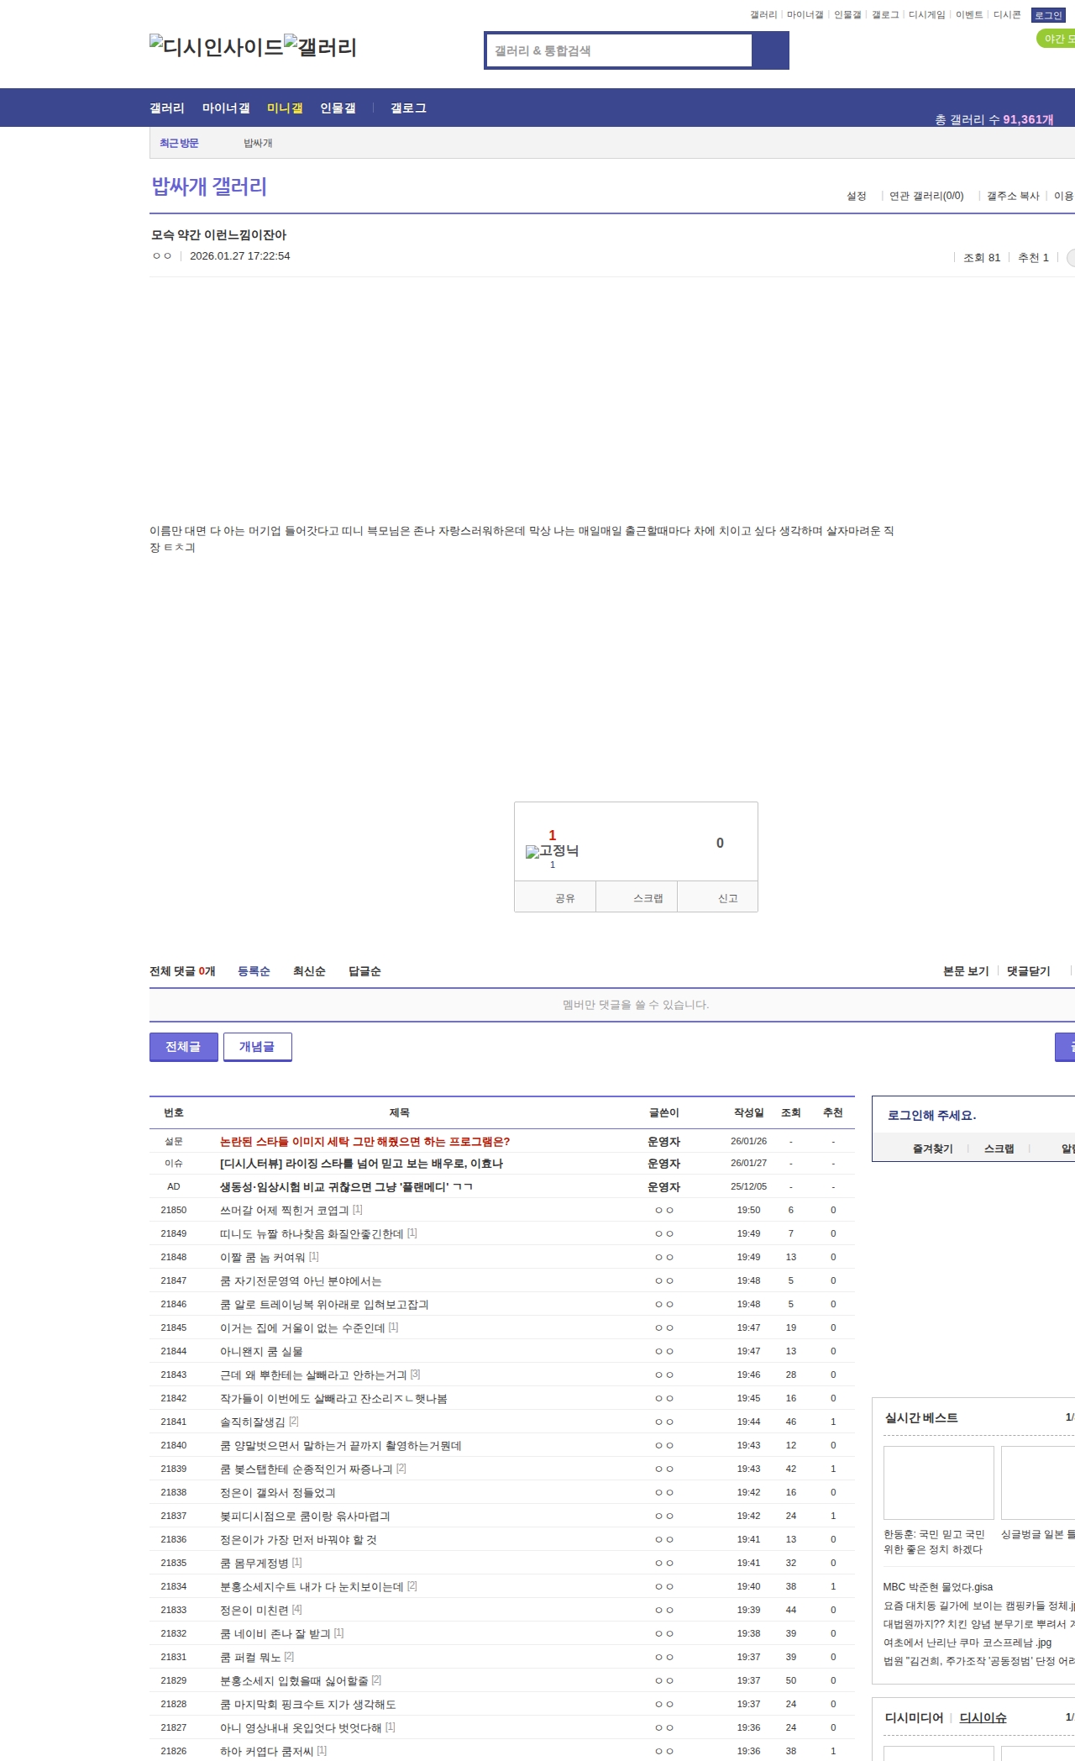Image resolution: width=1075 pixels, height=1761 pixels.
Task: Toggle the green 야간 모드 button
Action: click(x=1057, y=39)
